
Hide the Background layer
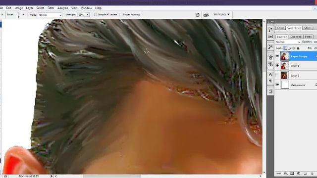point(277,85)
